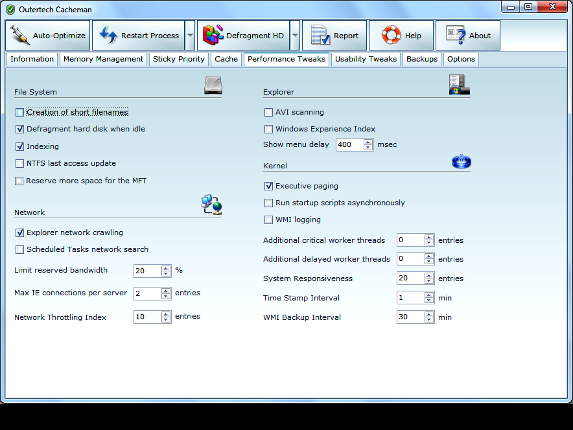Click the Limit reserved bandwidth field

[148, 271]
